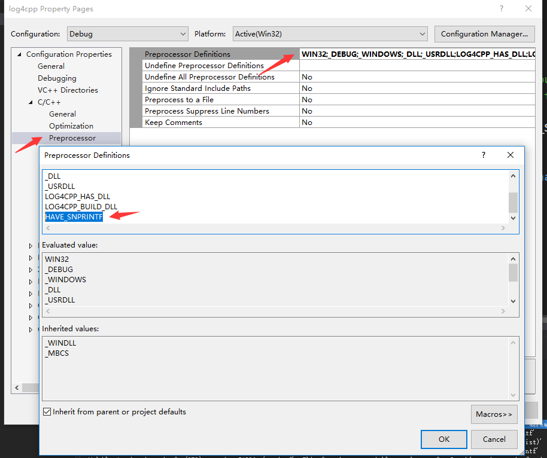This screenshot has height=458, width=547.
Task: Select the Keep Comments property row
Action: (221, 123)
